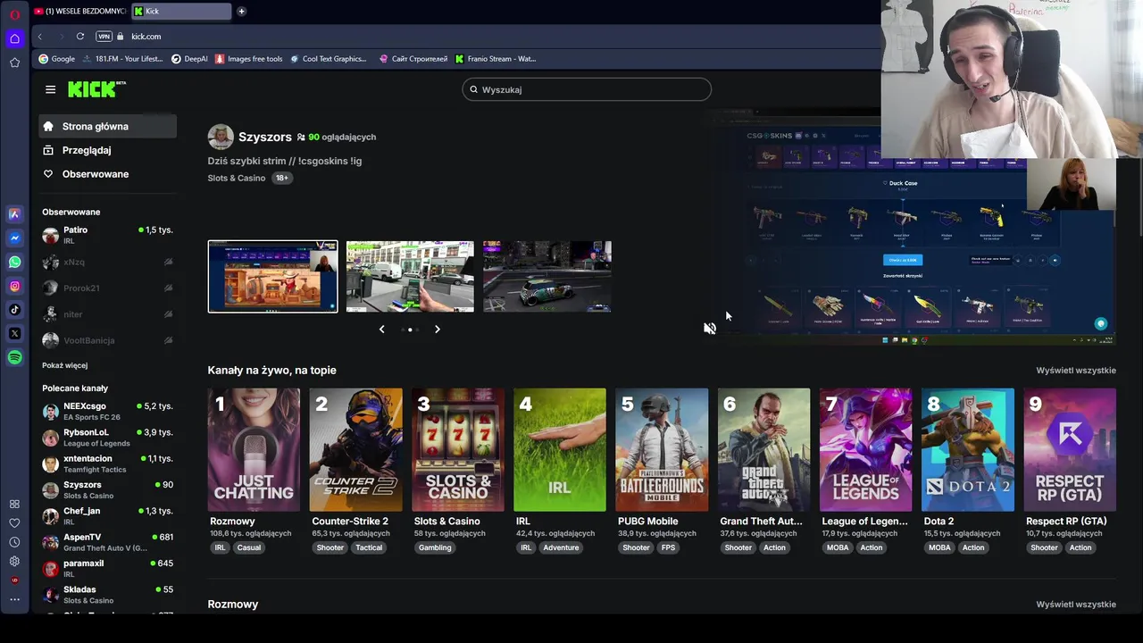Open Messenger in Opera sidebar
1143x643 pixels.
point(14,238)
